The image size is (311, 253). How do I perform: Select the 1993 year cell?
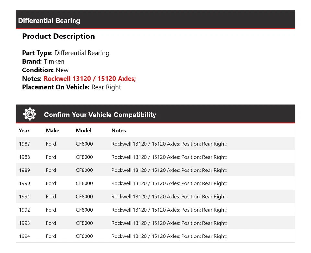point(24,223)
